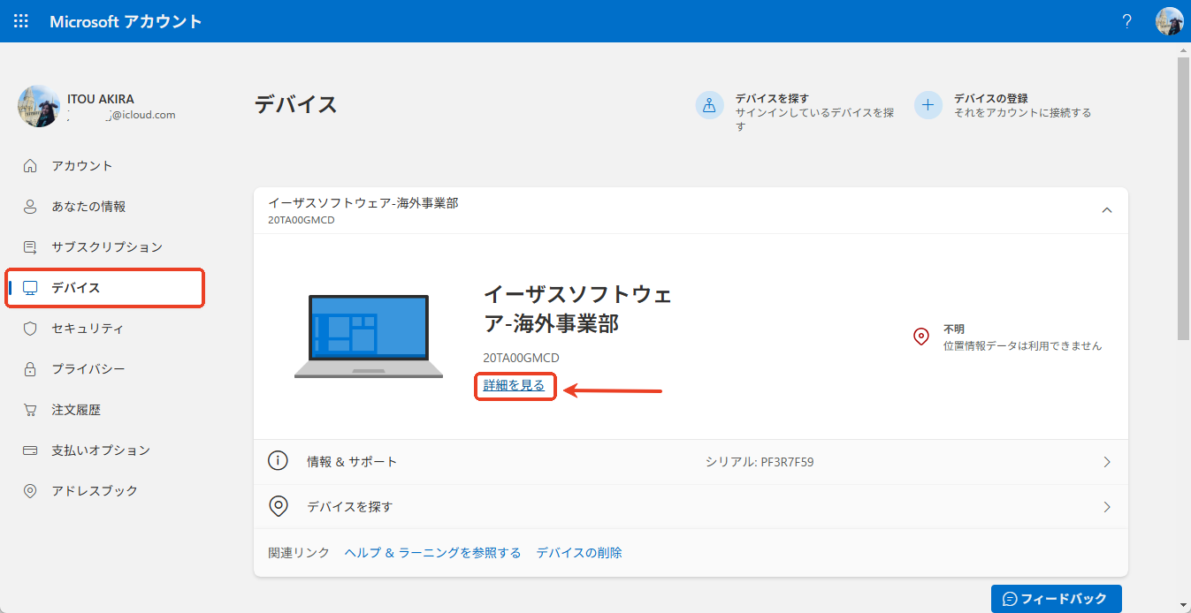Navigate to アカウント in the sidebar
This screenshot has width=1191, height=613.
(x=82, y=165)
